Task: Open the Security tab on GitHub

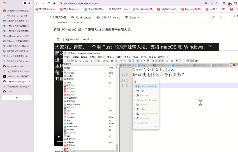Action: (132, 17)
